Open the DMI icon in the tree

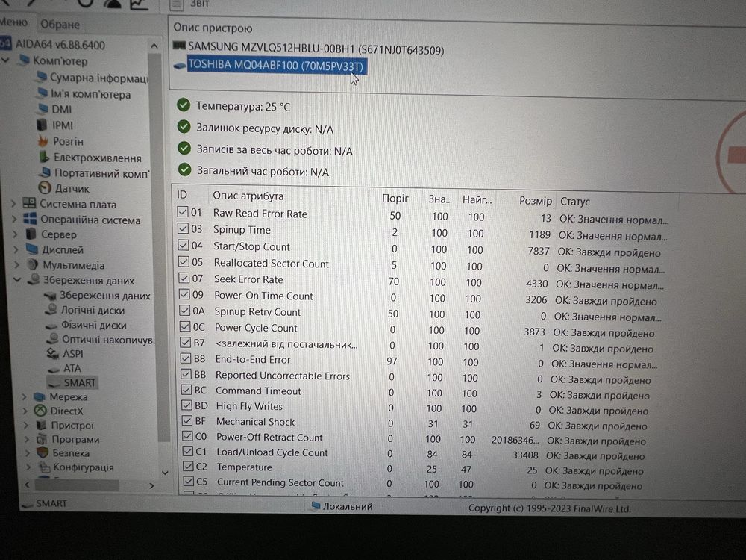(x=43, y=109)
